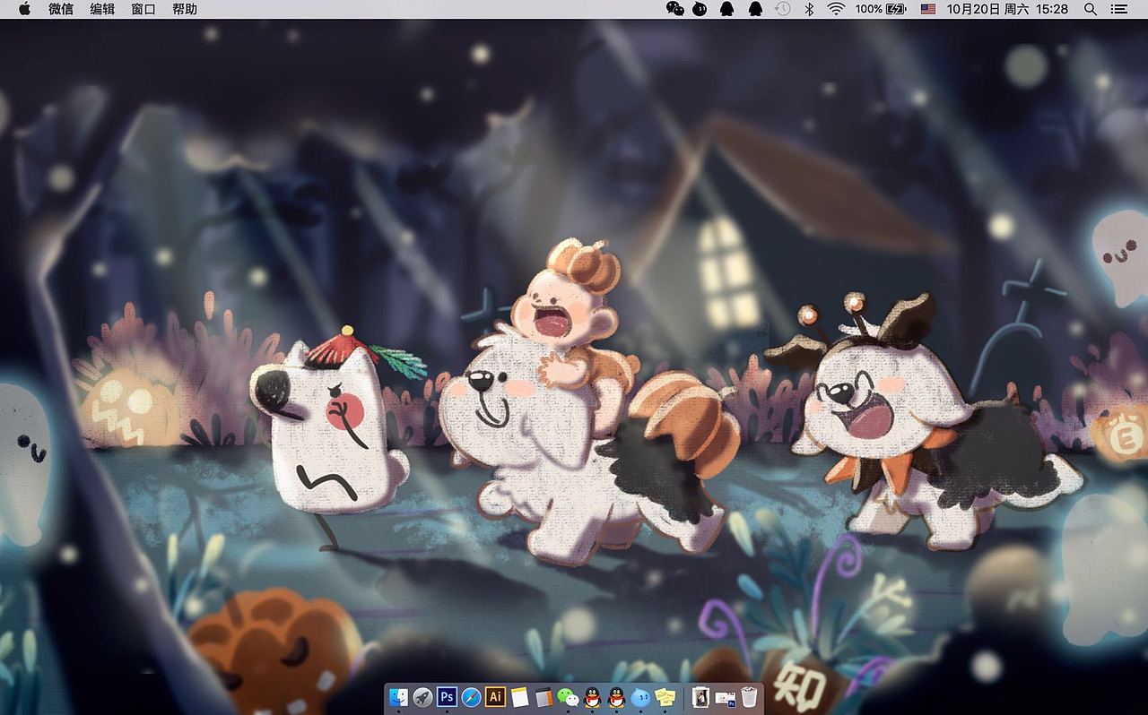The height and width of the screenshot is (715, 1148).
Task: Open Stickies yellow notes in Dock
Action: (x=665, y=697)
